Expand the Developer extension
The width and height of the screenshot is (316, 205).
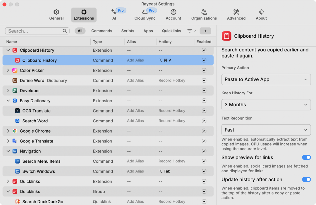(x=8, y=91)
